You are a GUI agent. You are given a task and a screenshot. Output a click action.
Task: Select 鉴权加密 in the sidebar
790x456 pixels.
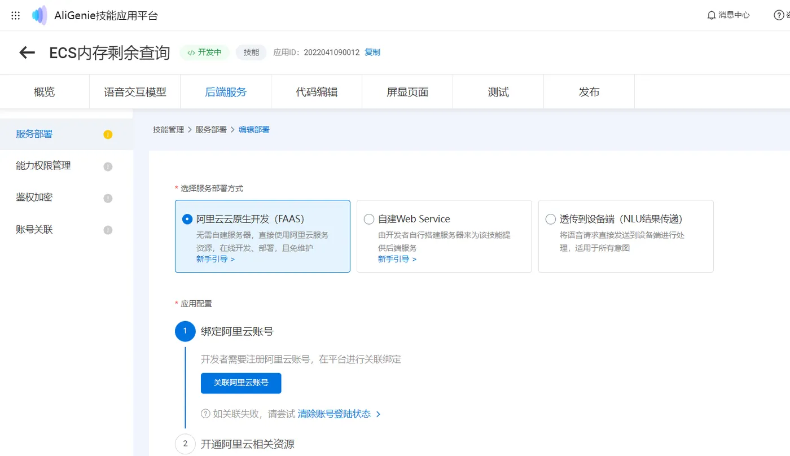(x=66, y=198)
